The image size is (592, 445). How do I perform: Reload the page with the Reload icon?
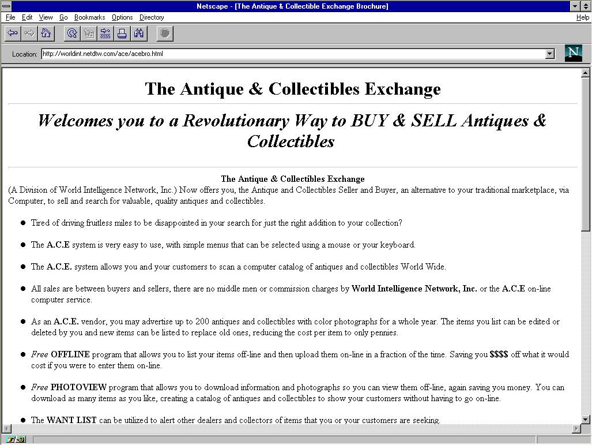click(x=71, y=33)
